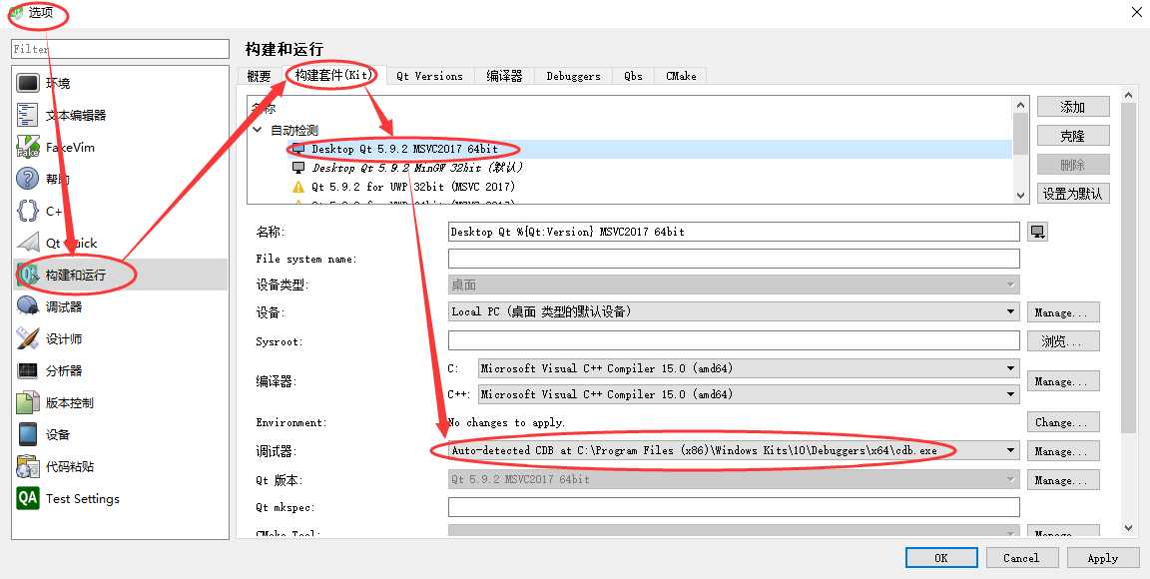Click the Qt mkspec input field
Image resolution: width=1150 pixels, height=579 pixels.
click(734, 507)
